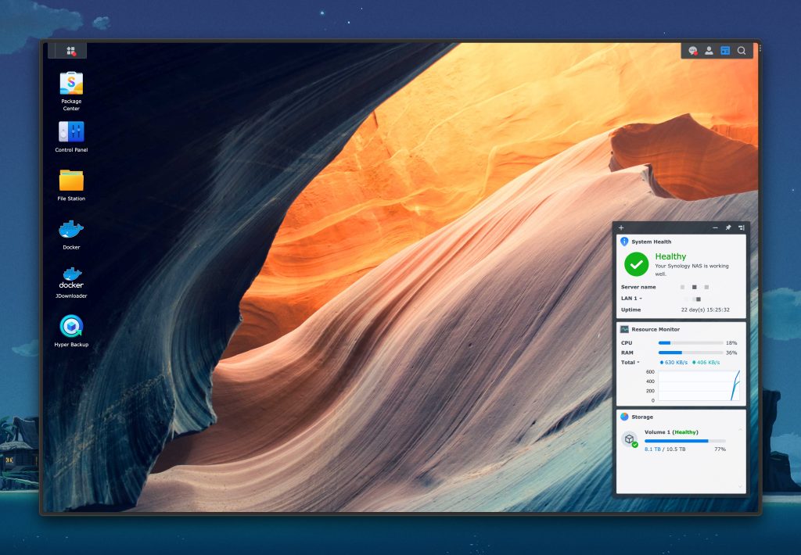Screen dimensions: 801x555
Task: Open Storage from its widget title
Action: click(x=642, y=417)
